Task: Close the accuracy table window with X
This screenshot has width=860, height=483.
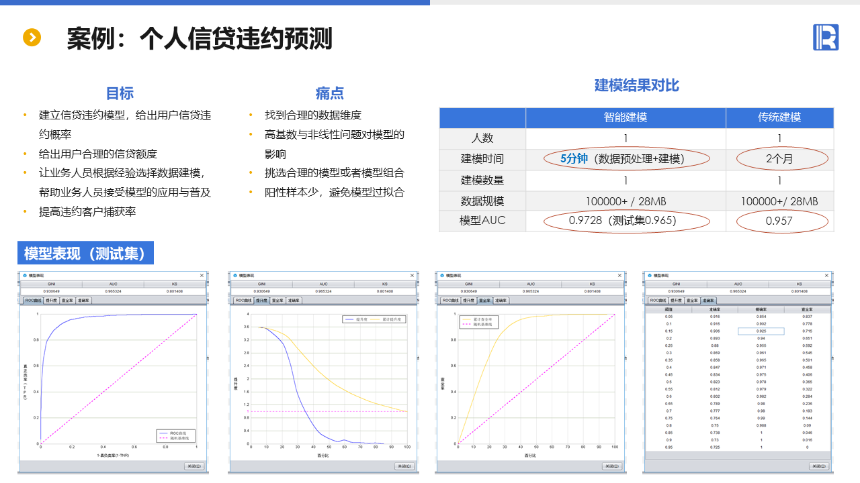Action: (826, 276)
